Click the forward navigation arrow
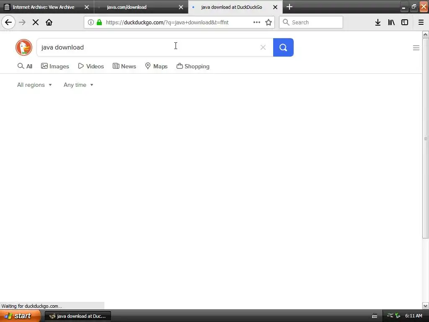Image resolution: width=429 pixels, height=322 pixels. point(22,22)
